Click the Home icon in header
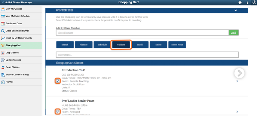The height and width of the screenshot is (116, 257). (240, 2)
